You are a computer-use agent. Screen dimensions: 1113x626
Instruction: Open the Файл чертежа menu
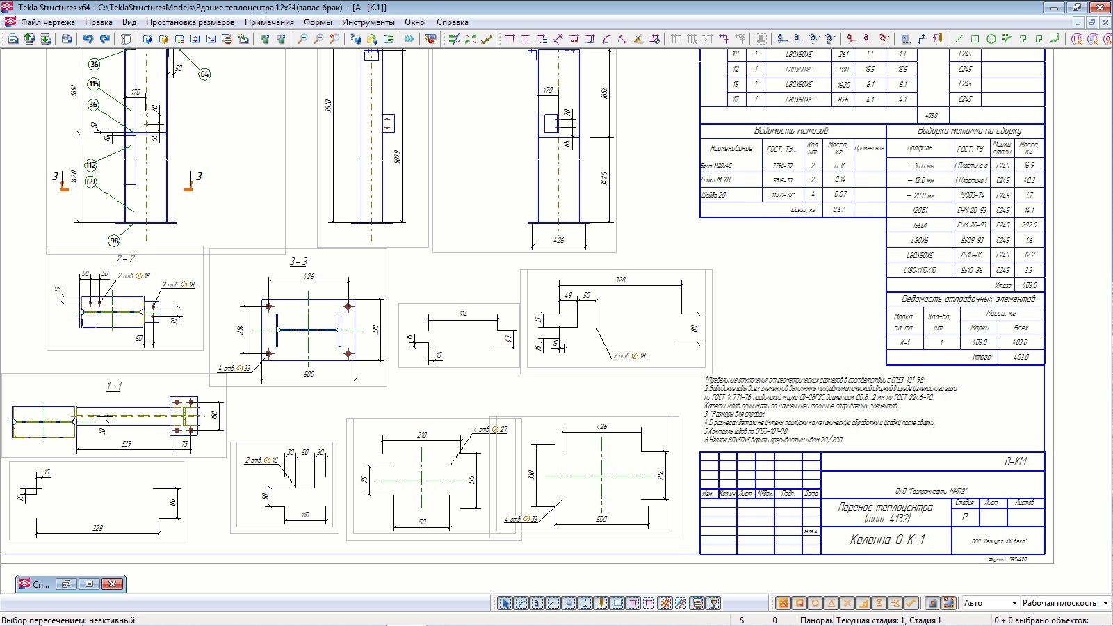47,22
